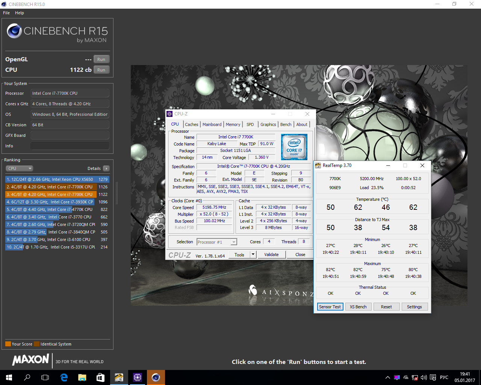
Task: Open the SPD tab in CPU-Z
Action: 250,124
